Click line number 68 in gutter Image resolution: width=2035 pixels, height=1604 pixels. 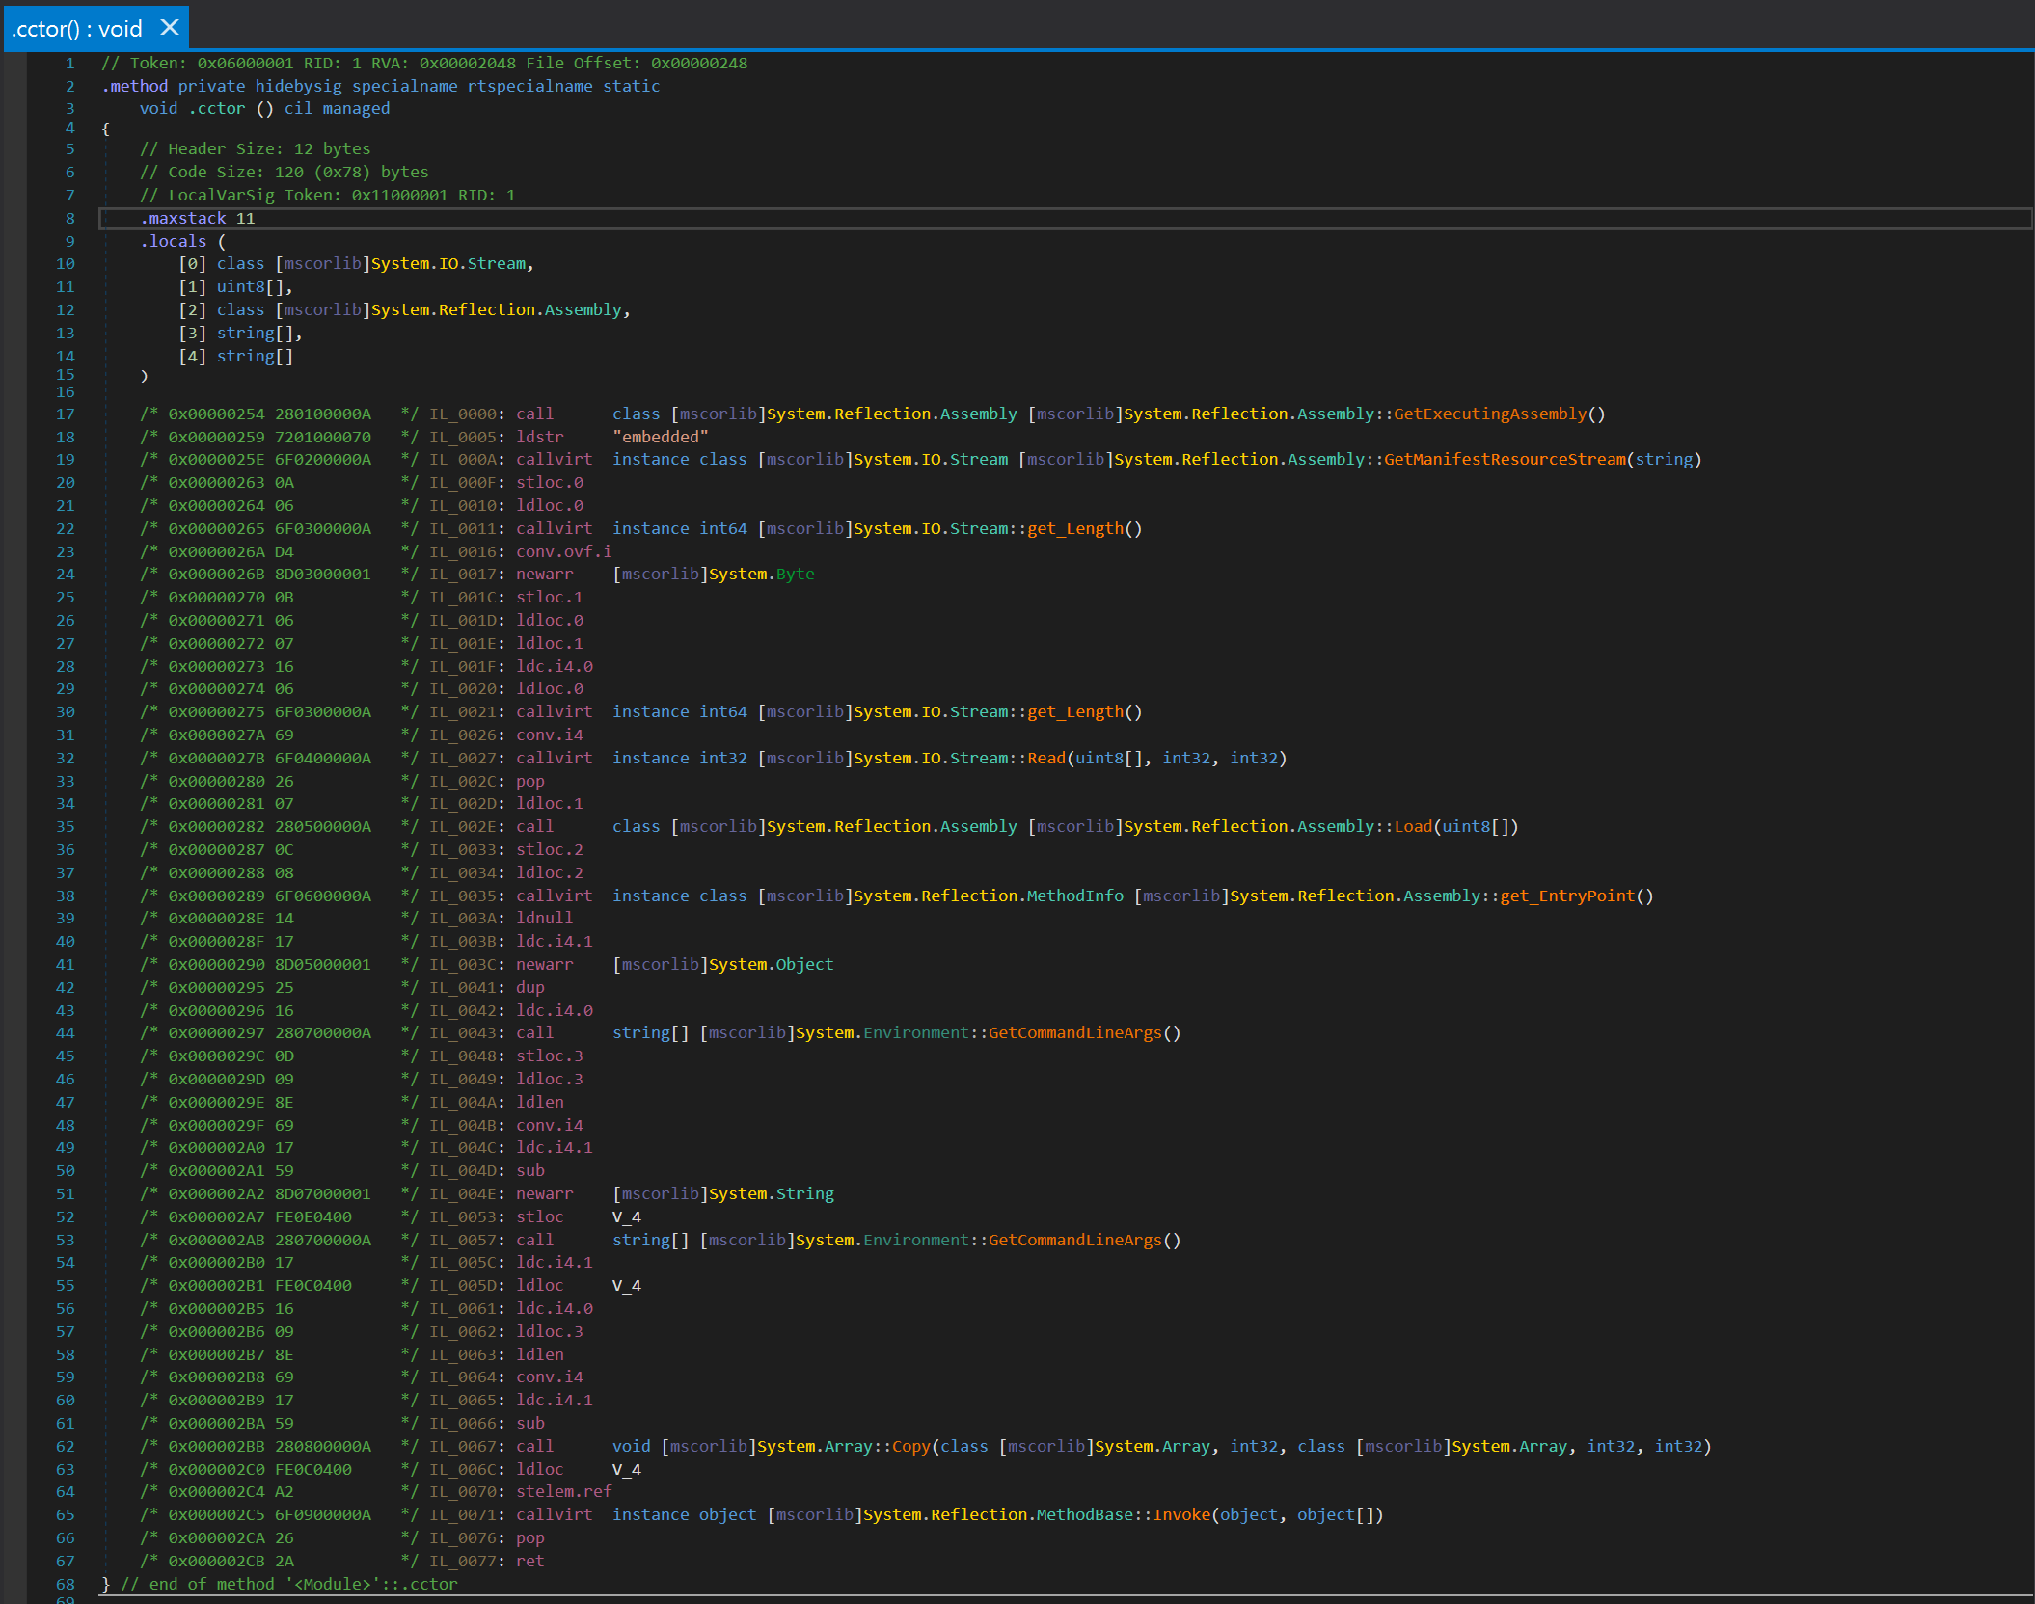tap(65, 1584)
